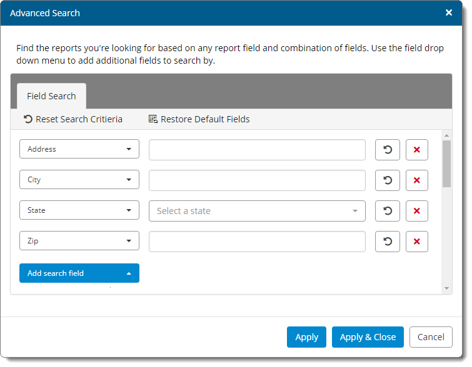Image resolution: width=472 pixels, height=367 pixels.
Task: Expand the Select a state dropdown
Action: 257,211
